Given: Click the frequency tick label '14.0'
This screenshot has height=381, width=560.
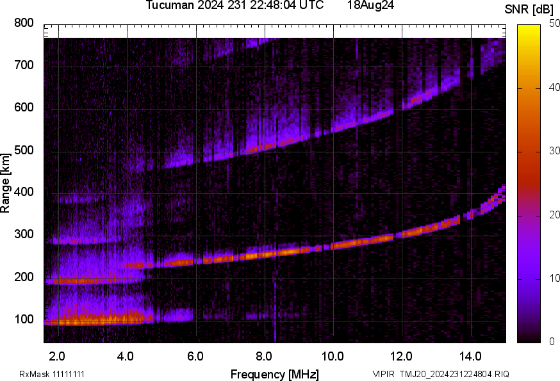Looking at the screenshot, I should 470,357.
